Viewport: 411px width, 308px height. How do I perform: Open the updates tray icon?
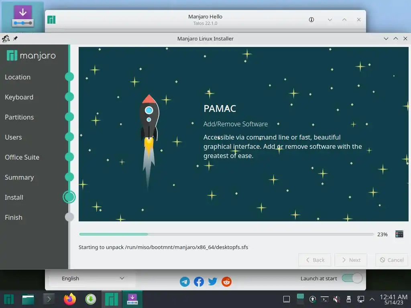(x=312, y=299)
